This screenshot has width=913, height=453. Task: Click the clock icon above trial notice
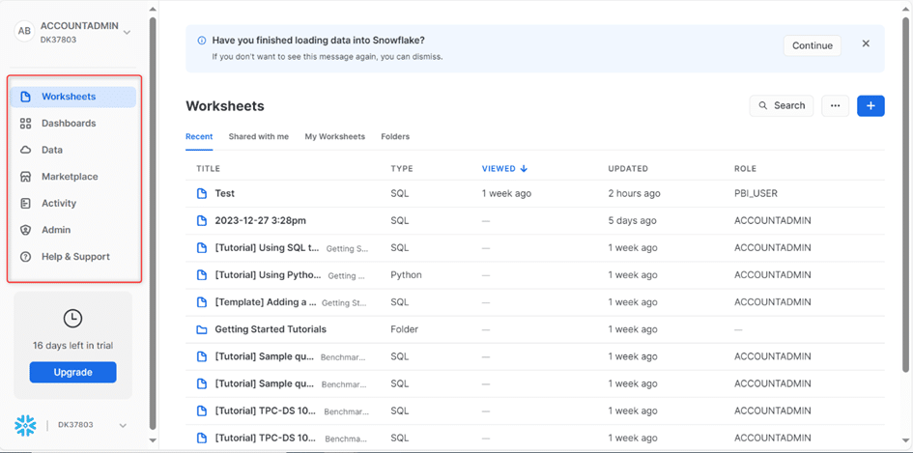pos(72,318)
